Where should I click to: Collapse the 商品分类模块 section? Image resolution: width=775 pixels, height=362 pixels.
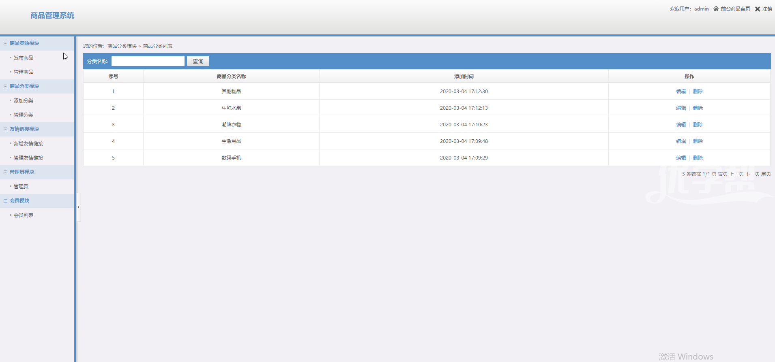click(x=6, y=86)
